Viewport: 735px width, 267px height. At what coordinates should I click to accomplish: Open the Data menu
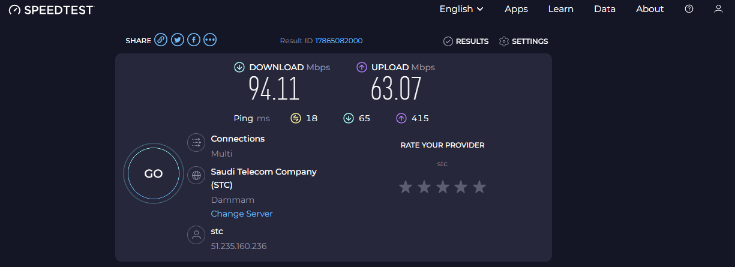point(605,9)
